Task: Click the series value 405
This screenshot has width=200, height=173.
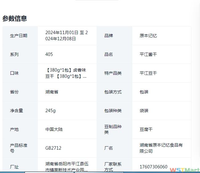Action: click(49, 54)
